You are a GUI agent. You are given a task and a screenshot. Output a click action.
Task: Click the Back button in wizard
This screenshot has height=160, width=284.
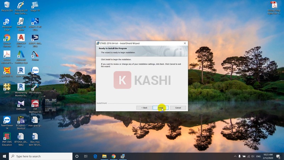click(144, 108)
